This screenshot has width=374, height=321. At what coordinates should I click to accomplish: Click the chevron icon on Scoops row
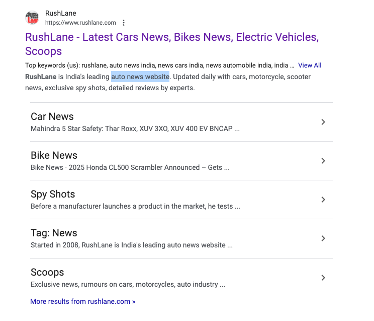click(x=323, y=278)
